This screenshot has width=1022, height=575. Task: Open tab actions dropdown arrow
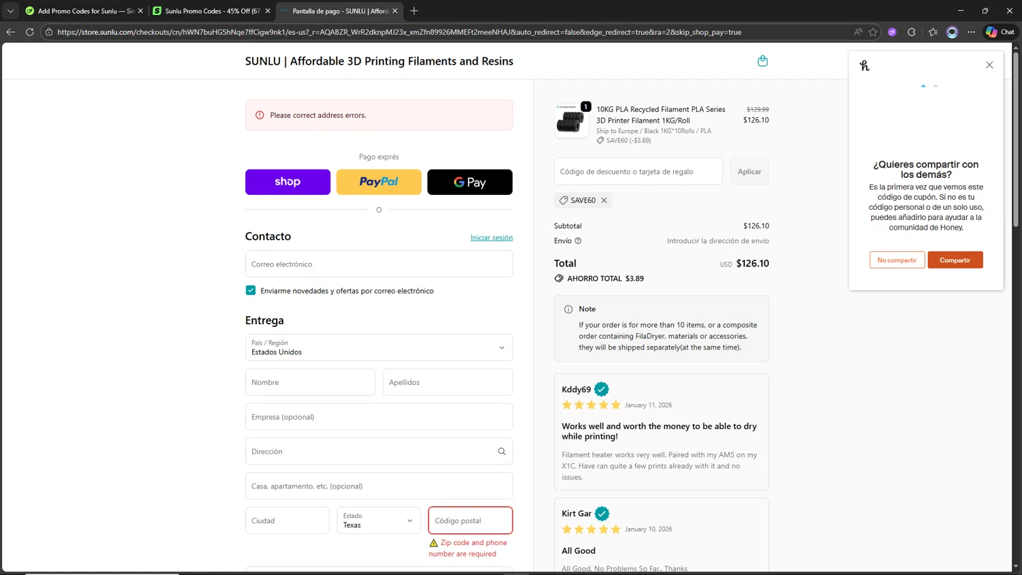pos(10,11)
